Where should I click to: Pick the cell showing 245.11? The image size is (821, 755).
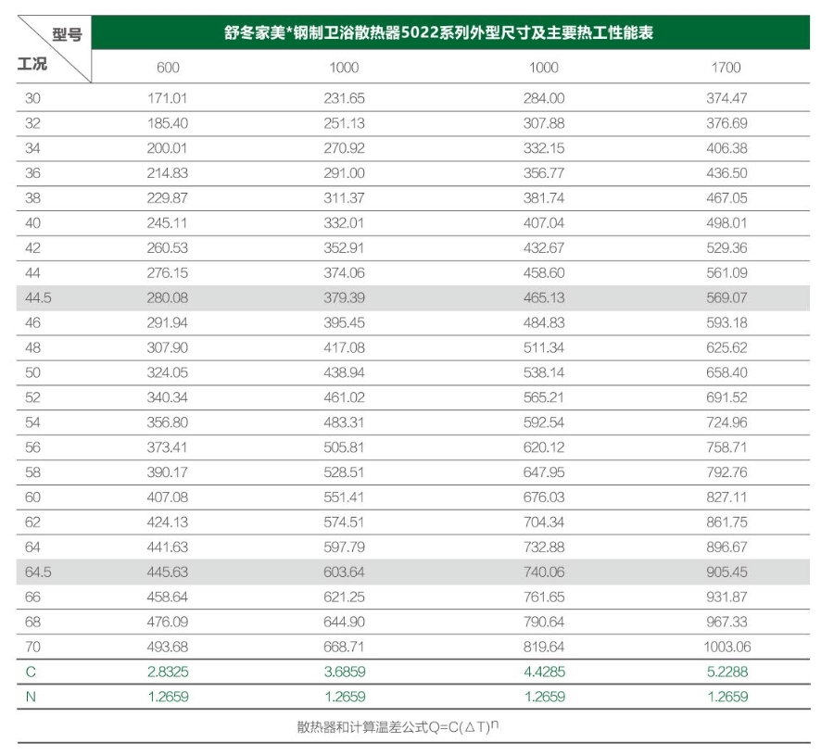pos(167,223)
